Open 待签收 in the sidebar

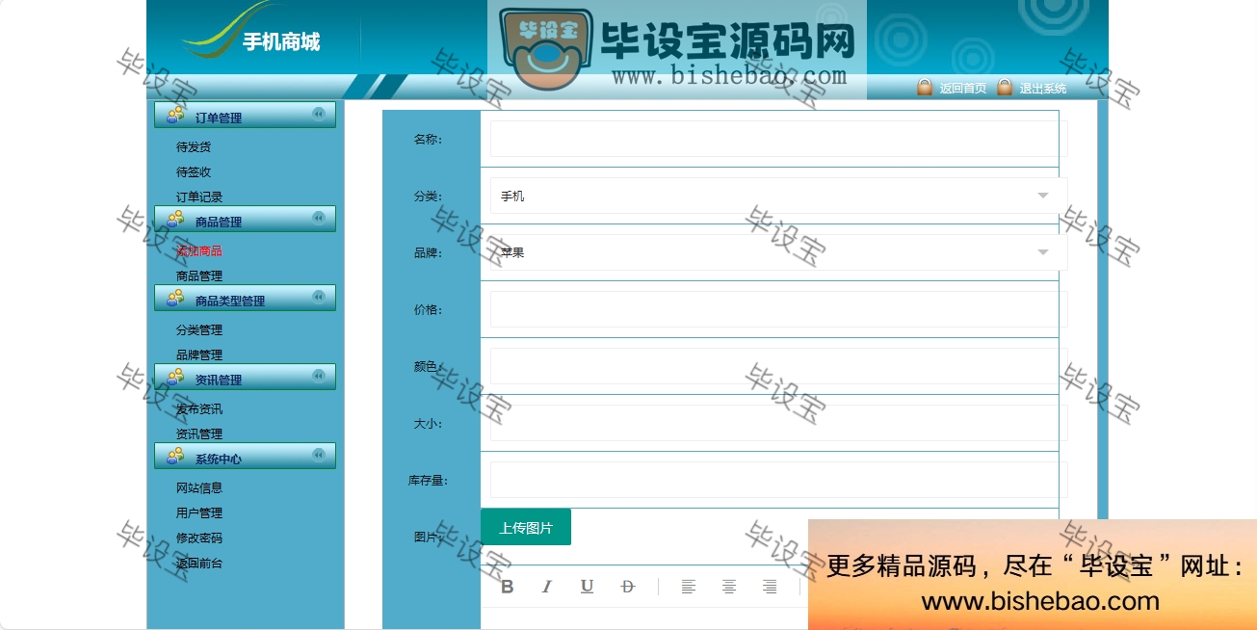194,172
